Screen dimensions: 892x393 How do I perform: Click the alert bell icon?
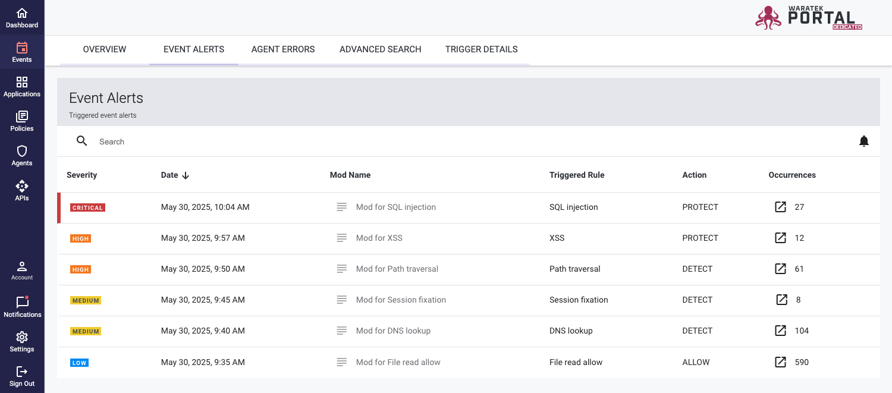864,141
